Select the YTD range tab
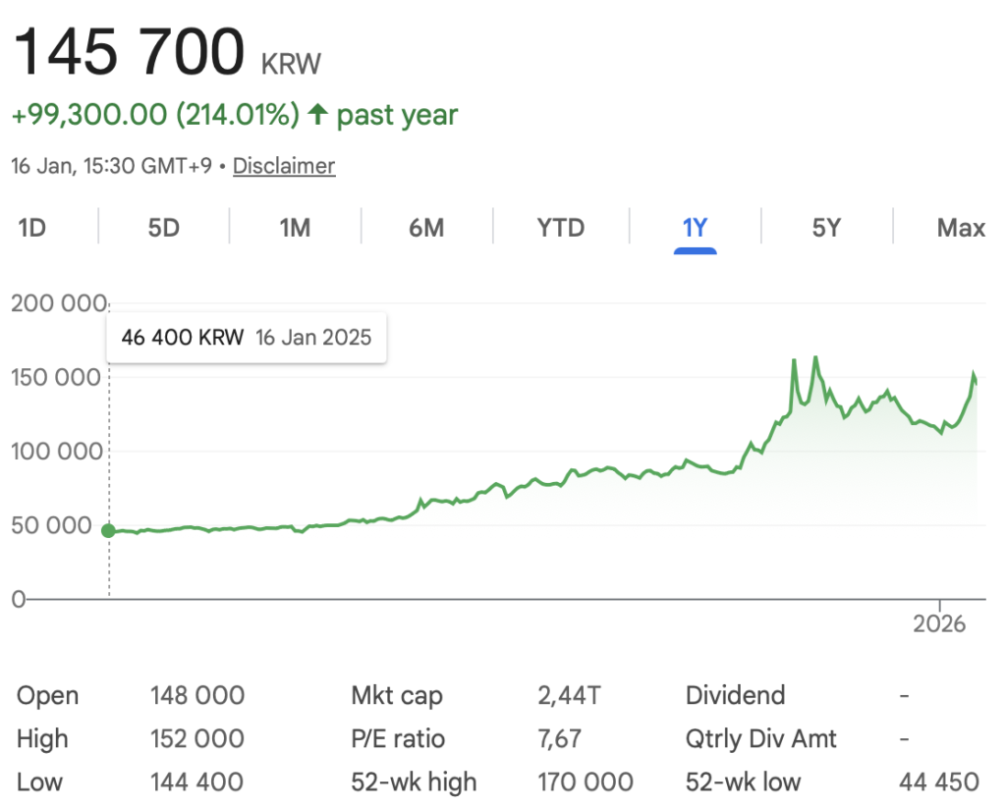 (561, 228)
